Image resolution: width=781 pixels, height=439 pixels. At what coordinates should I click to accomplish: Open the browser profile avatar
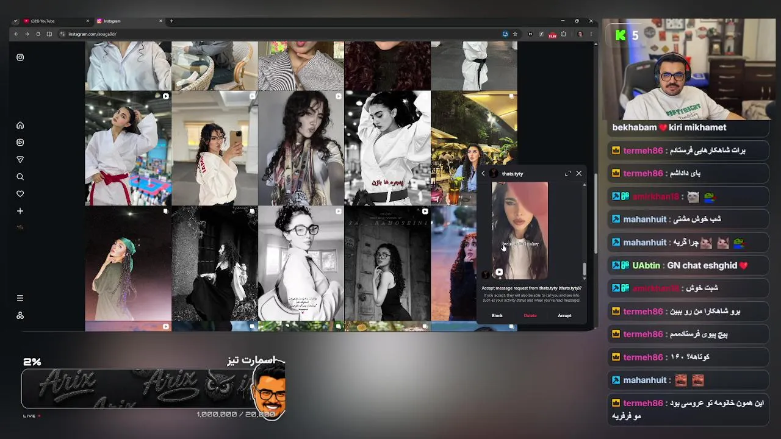point(580,34)
